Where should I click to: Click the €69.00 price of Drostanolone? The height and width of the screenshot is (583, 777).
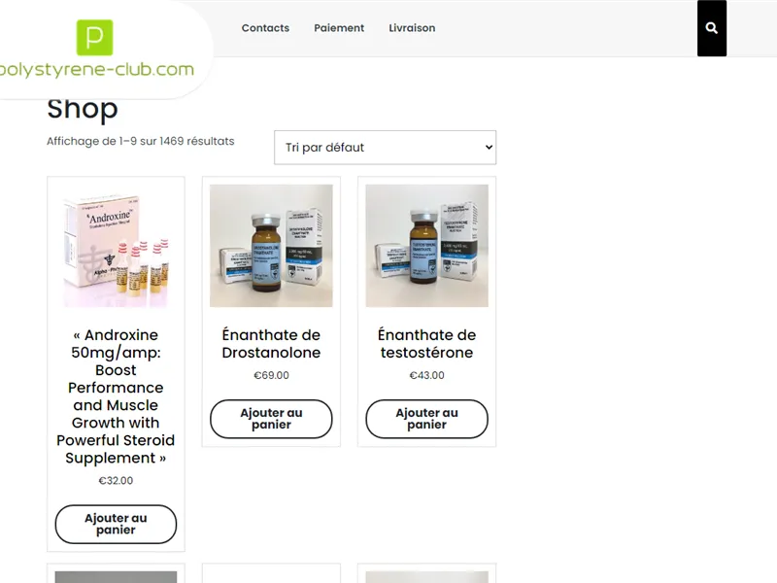tap(271, 375)
